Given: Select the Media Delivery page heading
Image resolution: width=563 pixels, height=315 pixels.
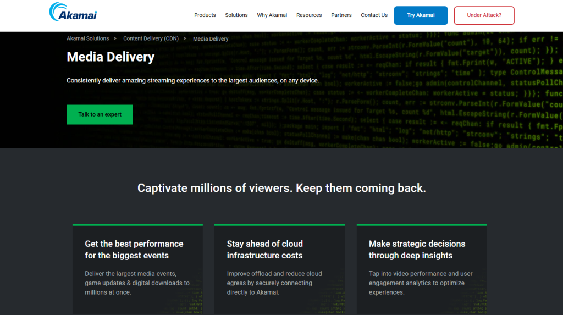Looking at the screenshot, I should [x=111, y=57].
